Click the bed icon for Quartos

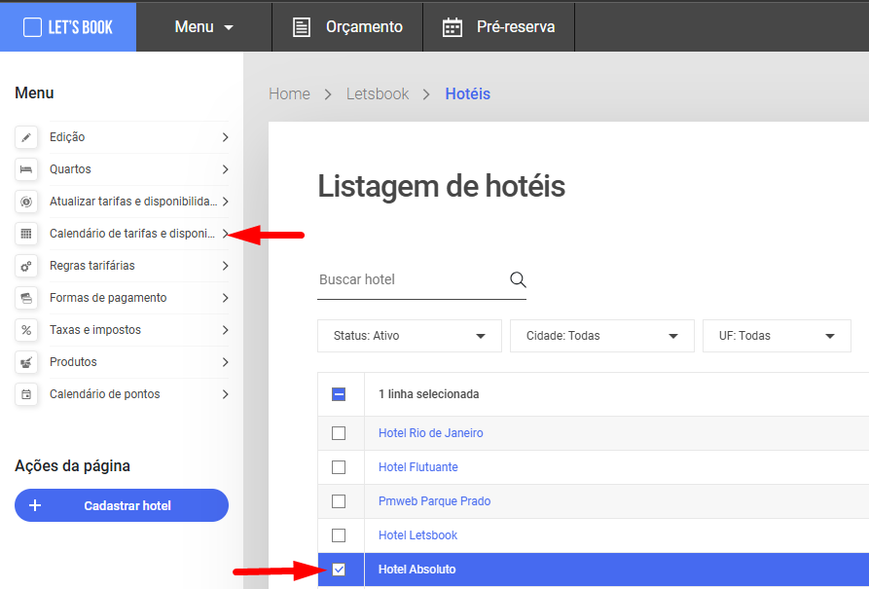click(x=26, y=169)
